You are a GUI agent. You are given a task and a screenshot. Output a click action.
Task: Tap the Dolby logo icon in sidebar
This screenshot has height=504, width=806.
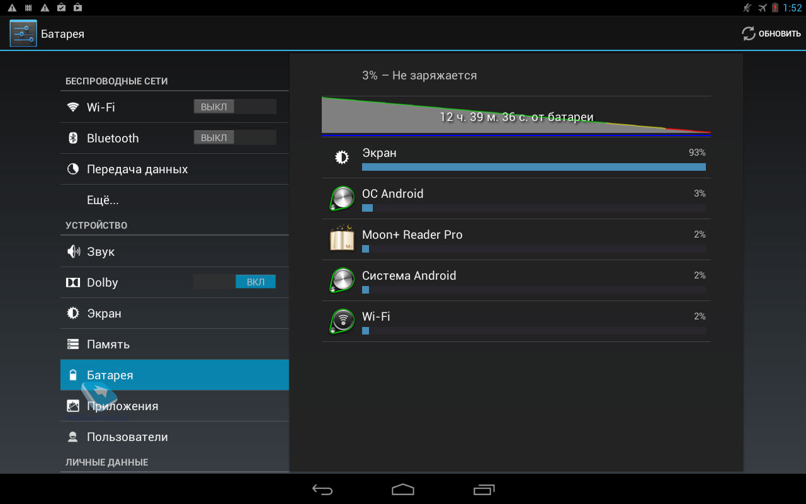click(x=73, y=282)
